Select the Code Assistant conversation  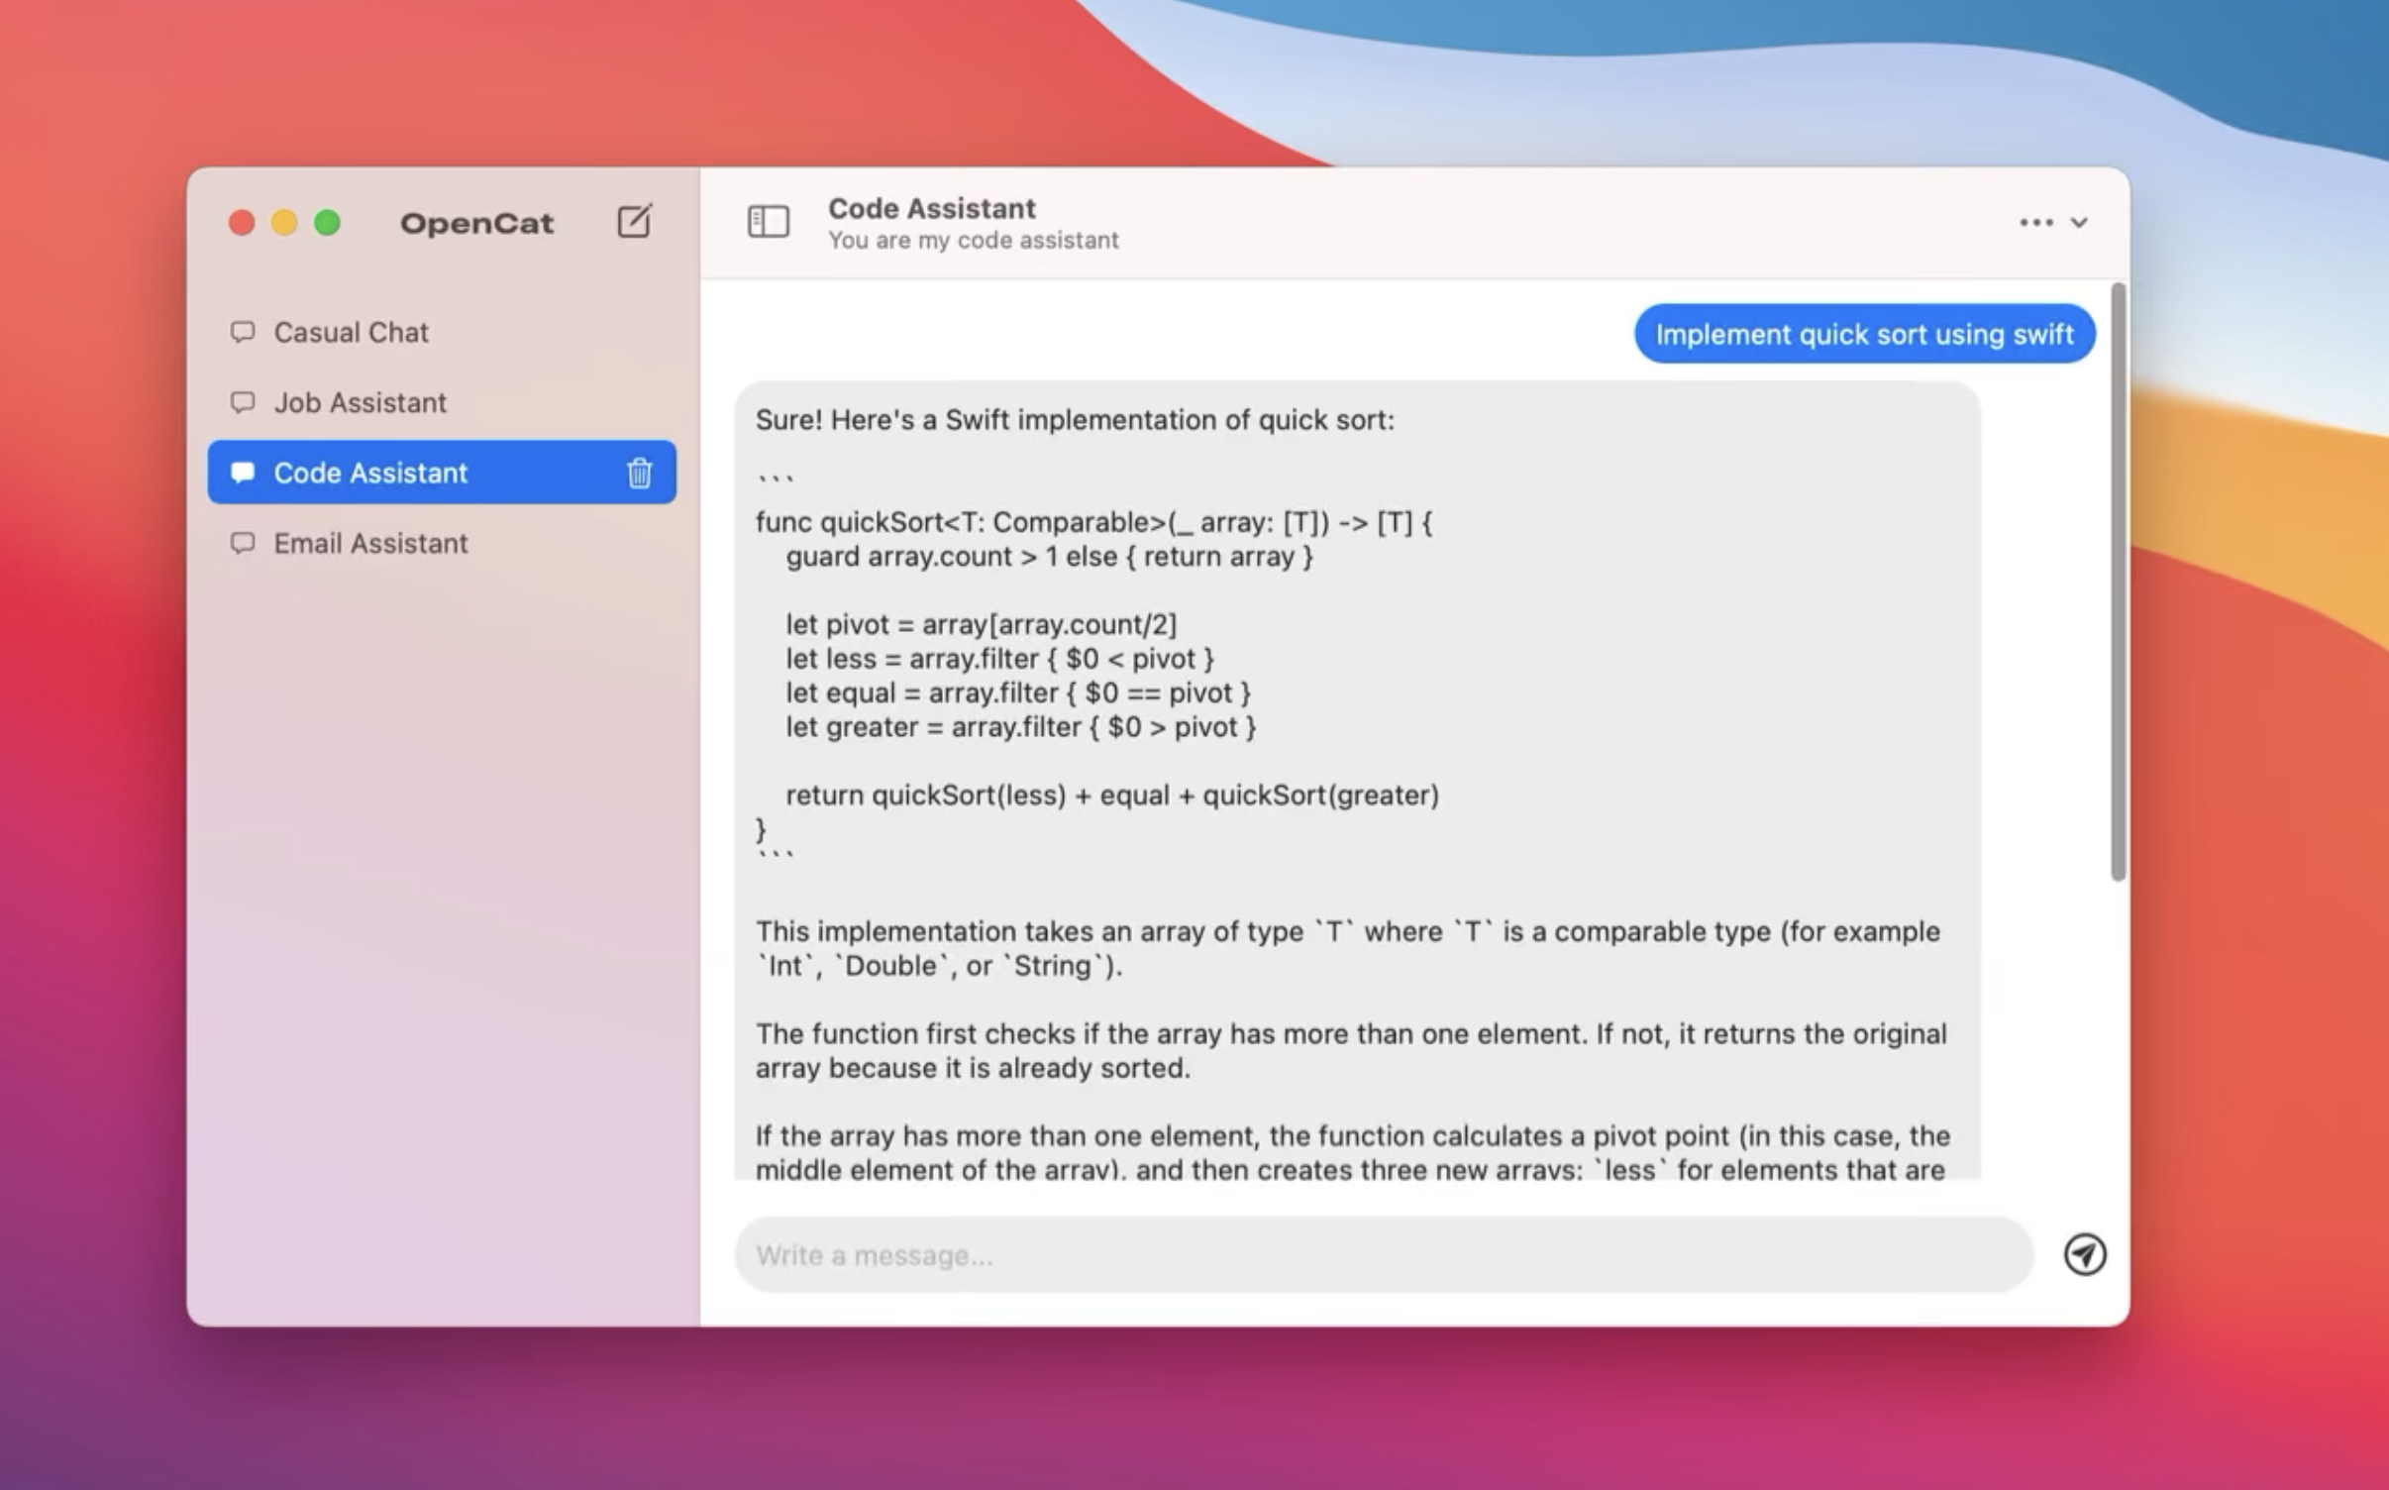(x=442, y=473)
